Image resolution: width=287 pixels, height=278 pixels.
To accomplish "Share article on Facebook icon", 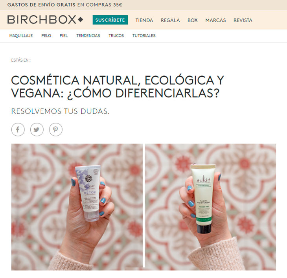I will point(18,130).
